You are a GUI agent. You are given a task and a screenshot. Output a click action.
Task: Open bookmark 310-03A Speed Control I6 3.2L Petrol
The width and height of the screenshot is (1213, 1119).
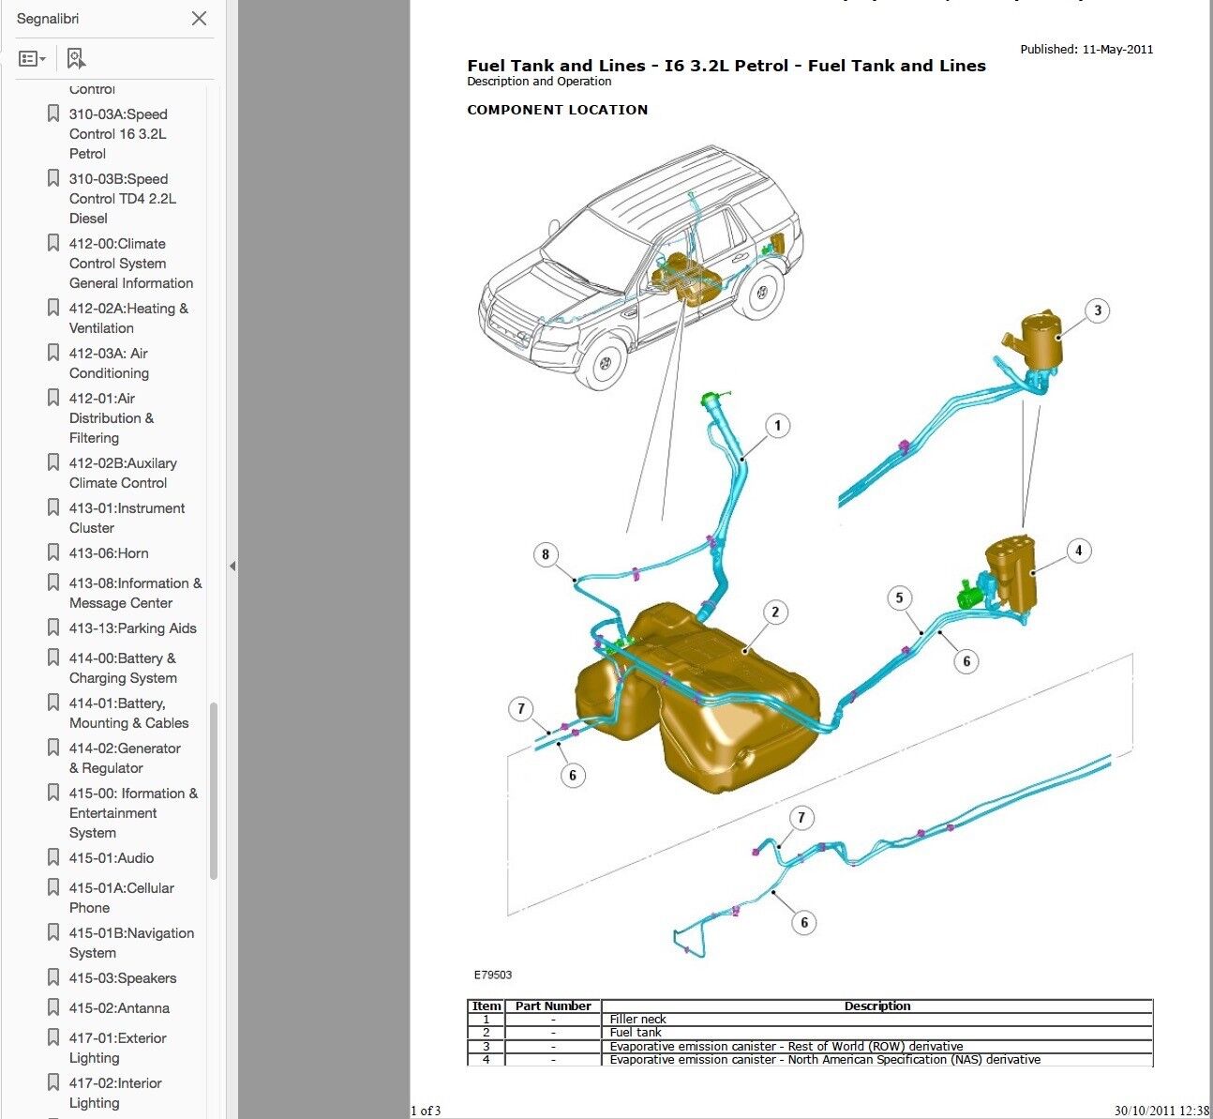[x=118, y=133]
